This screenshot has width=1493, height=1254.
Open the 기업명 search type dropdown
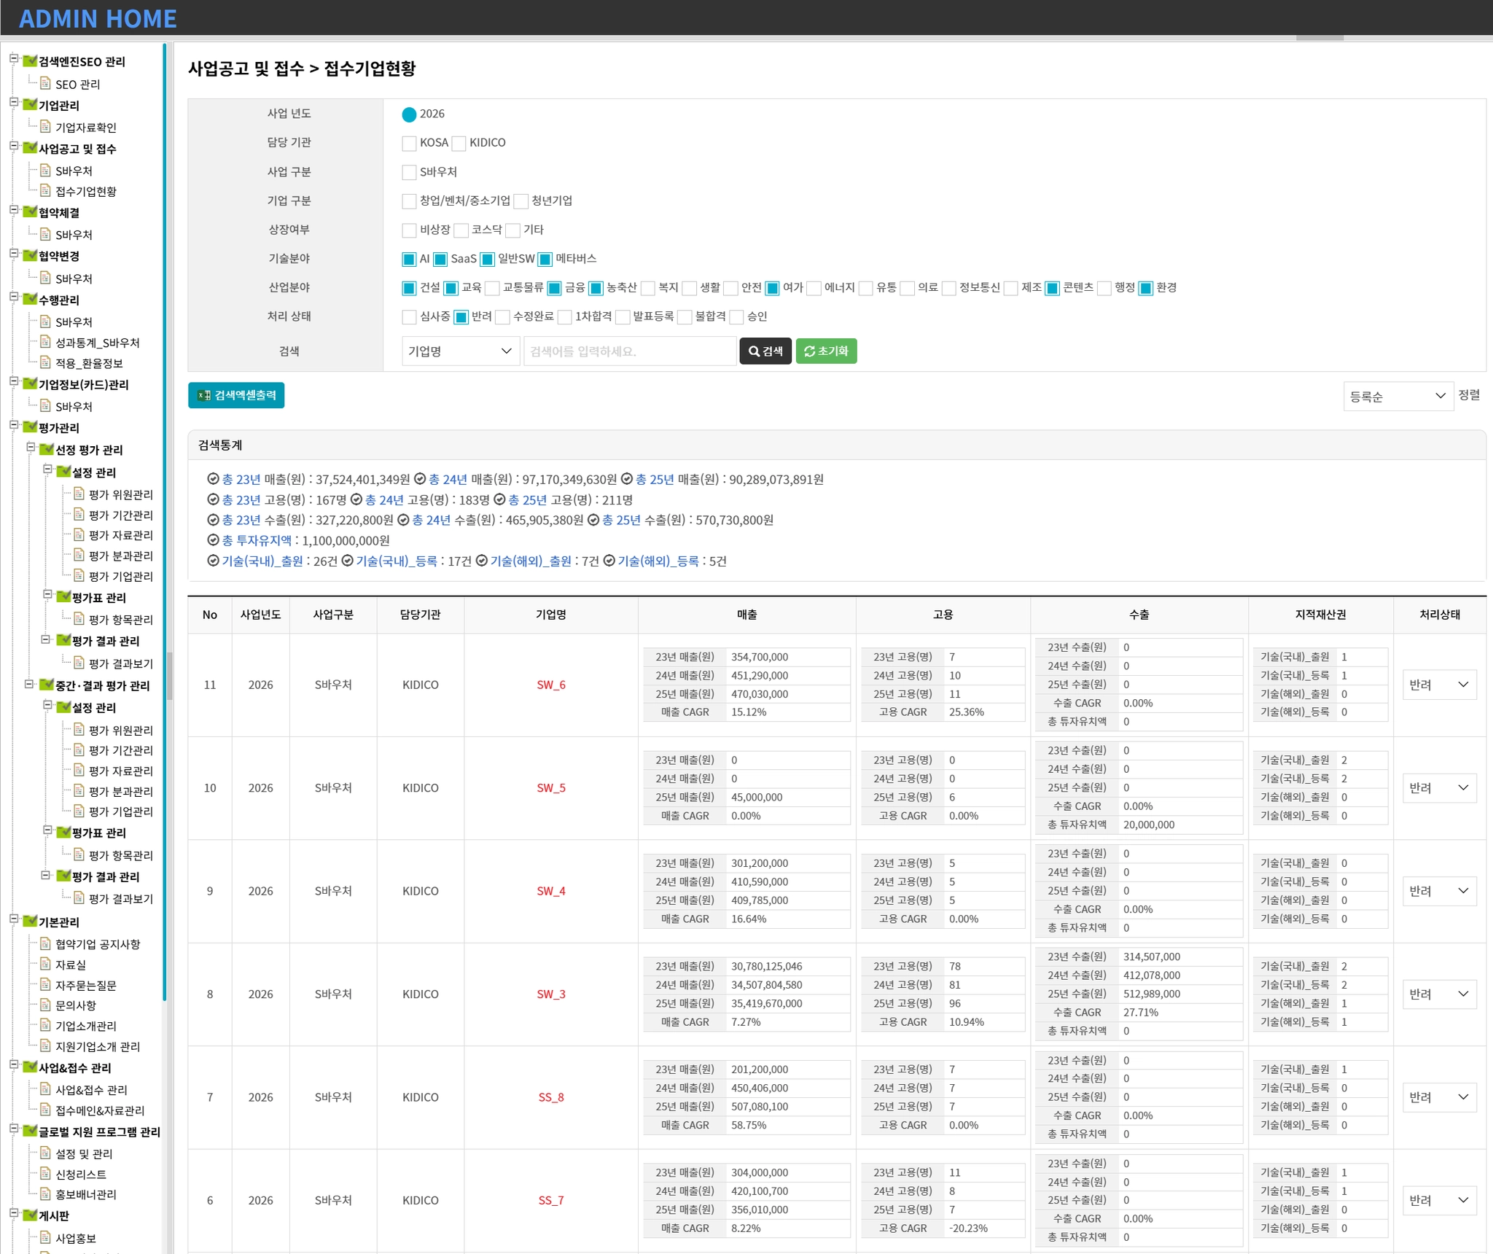[x=460, y=351]
